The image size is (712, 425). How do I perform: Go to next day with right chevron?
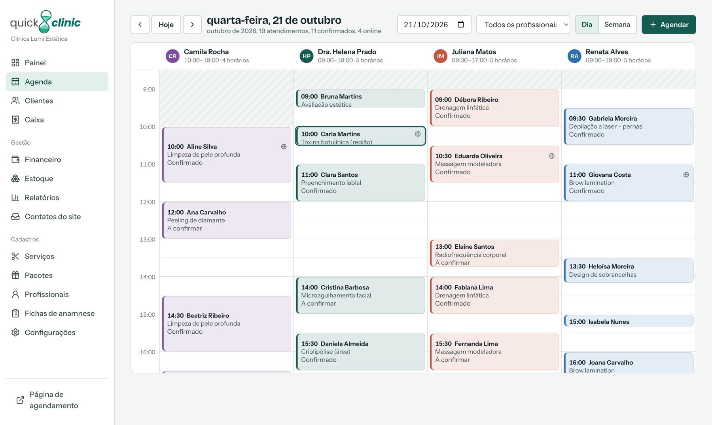tap(192, 25)
